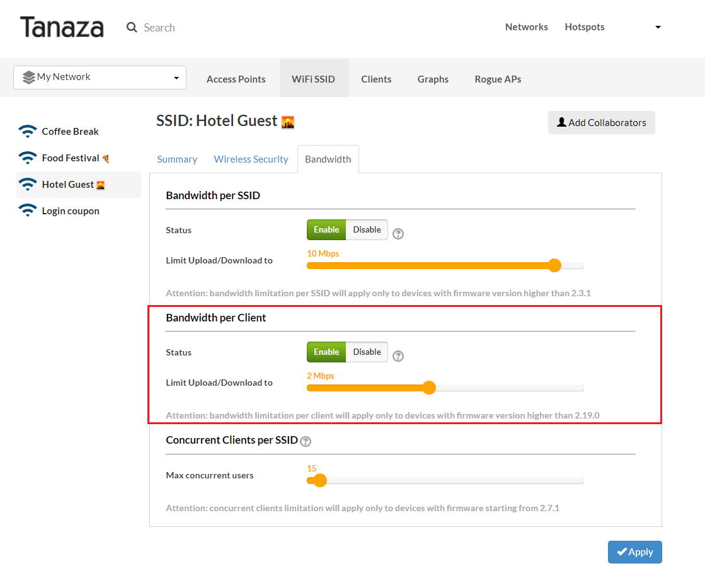This screenshot has width=705, height=583.
Task: Open the Summary tab
Action: 177,159
